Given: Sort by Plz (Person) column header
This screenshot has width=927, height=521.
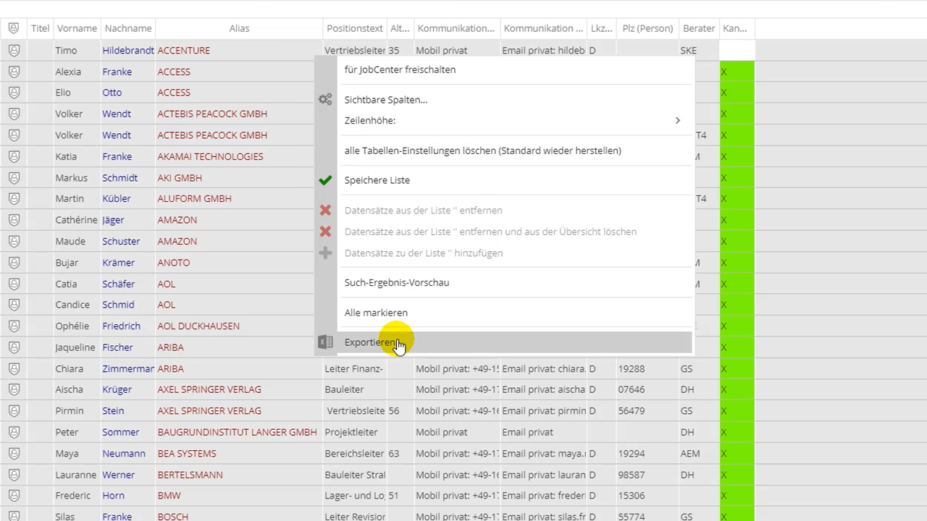Looking at the screenshot, I should click(647, 28).
